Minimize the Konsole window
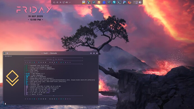Viewport: 194px width, 109px height. 91,53
